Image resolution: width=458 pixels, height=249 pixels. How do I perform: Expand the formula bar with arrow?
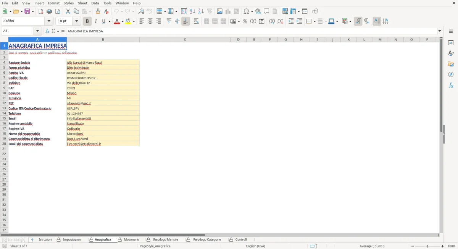click(x=440, y=31)
